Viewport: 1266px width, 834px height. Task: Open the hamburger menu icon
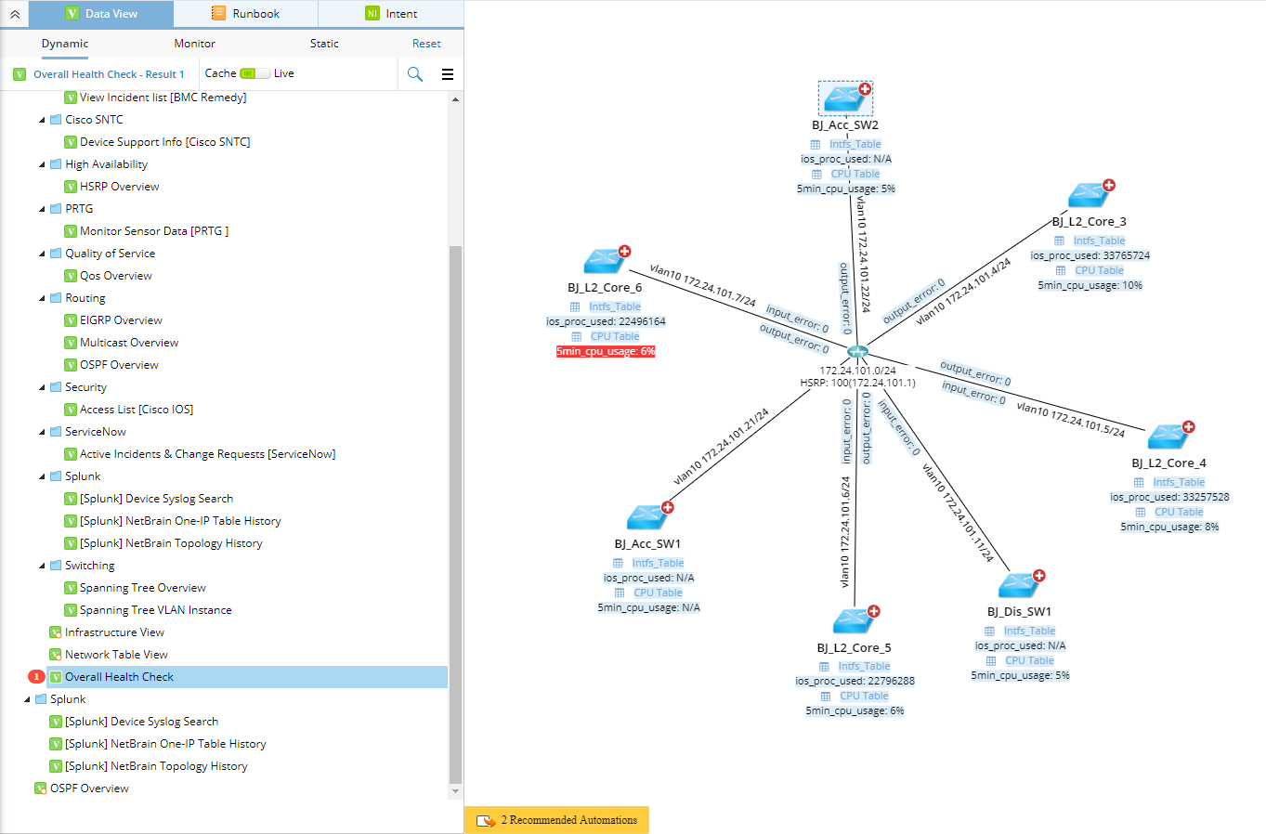point(448,74)
